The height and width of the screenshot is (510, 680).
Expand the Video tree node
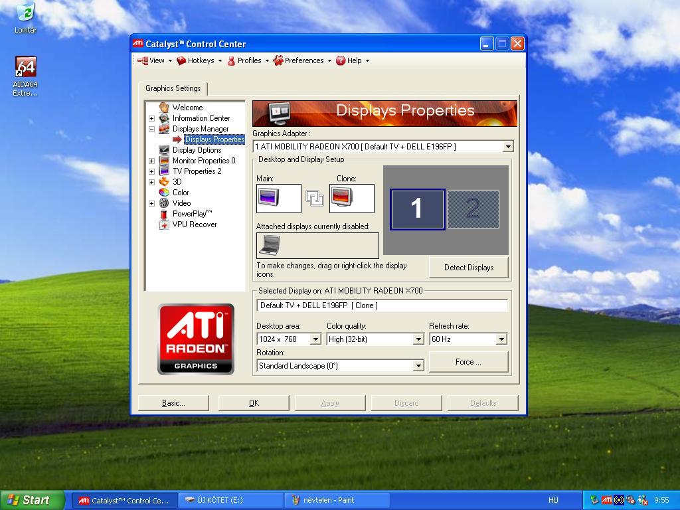(151, 203)
